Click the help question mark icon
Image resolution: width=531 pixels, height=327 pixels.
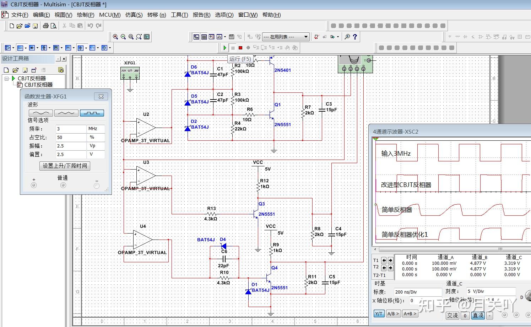coord(355,37)
